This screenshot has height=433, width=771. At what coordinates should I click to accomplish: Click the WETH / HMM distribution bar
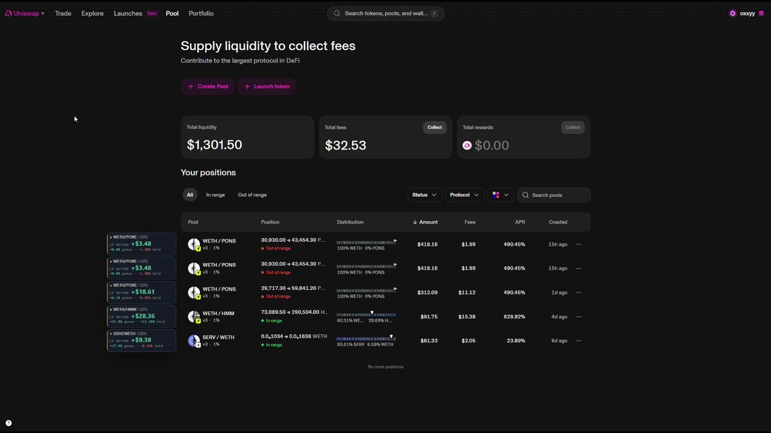point(366,314)
